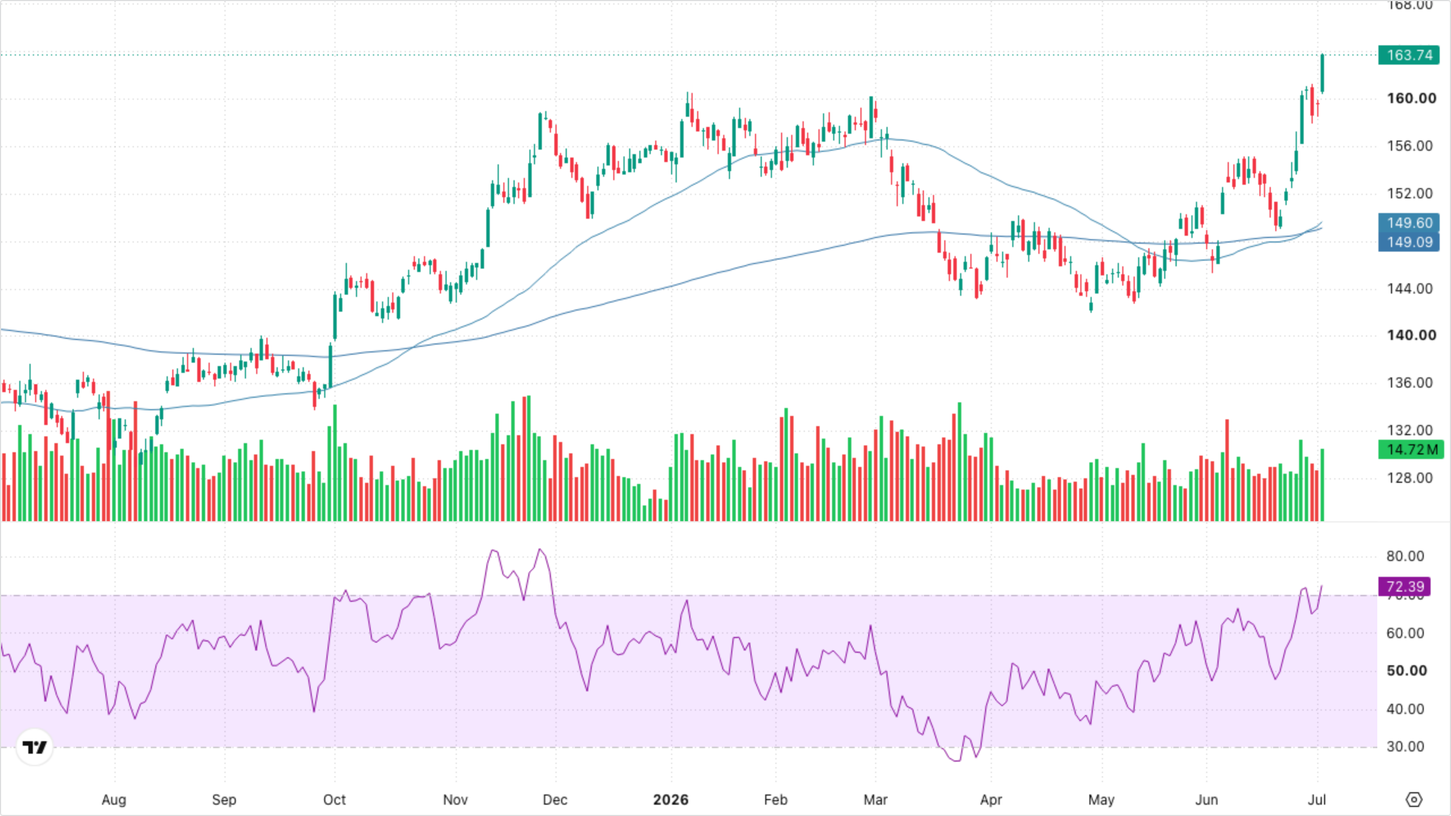Click the 163.74 current price label
Image resolution: width=1451 pixels, height=816 pixels.
pos(1409,55)
